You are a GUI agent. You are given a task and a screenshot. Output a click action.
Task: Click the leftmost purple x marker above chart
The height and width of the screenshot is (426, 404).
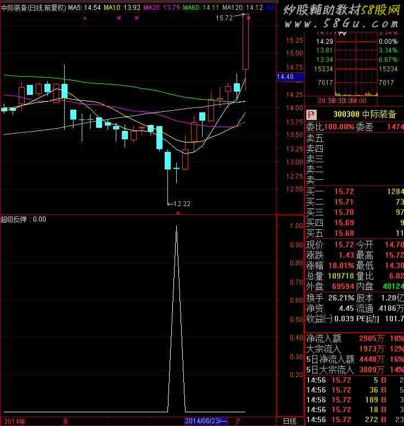[x=85, y=19]
